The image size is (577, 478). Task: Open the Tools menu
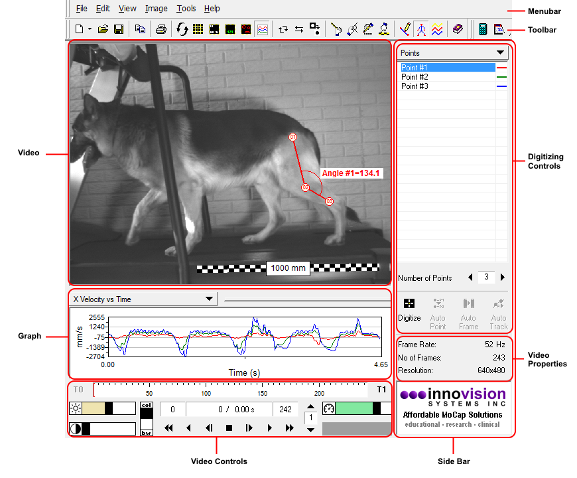pos(186,9)
